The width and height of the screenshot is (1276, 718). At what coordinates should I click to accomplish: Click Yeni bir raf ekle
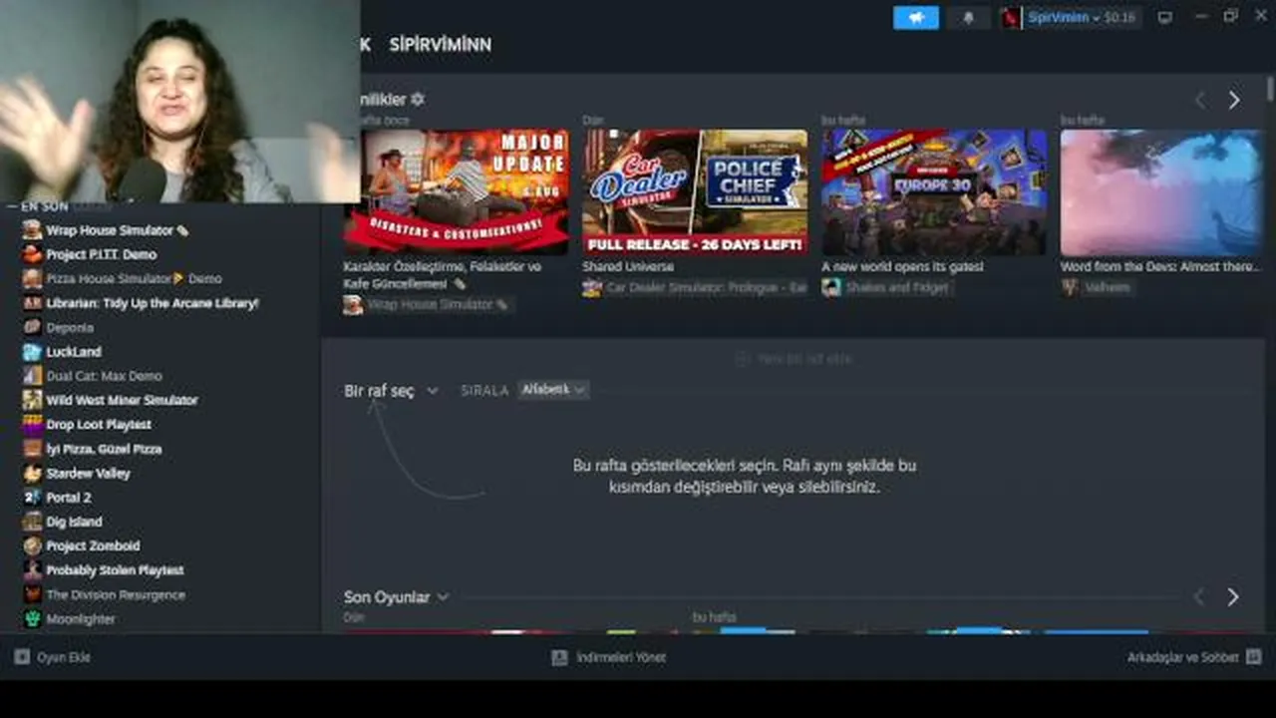click(794, 359)
